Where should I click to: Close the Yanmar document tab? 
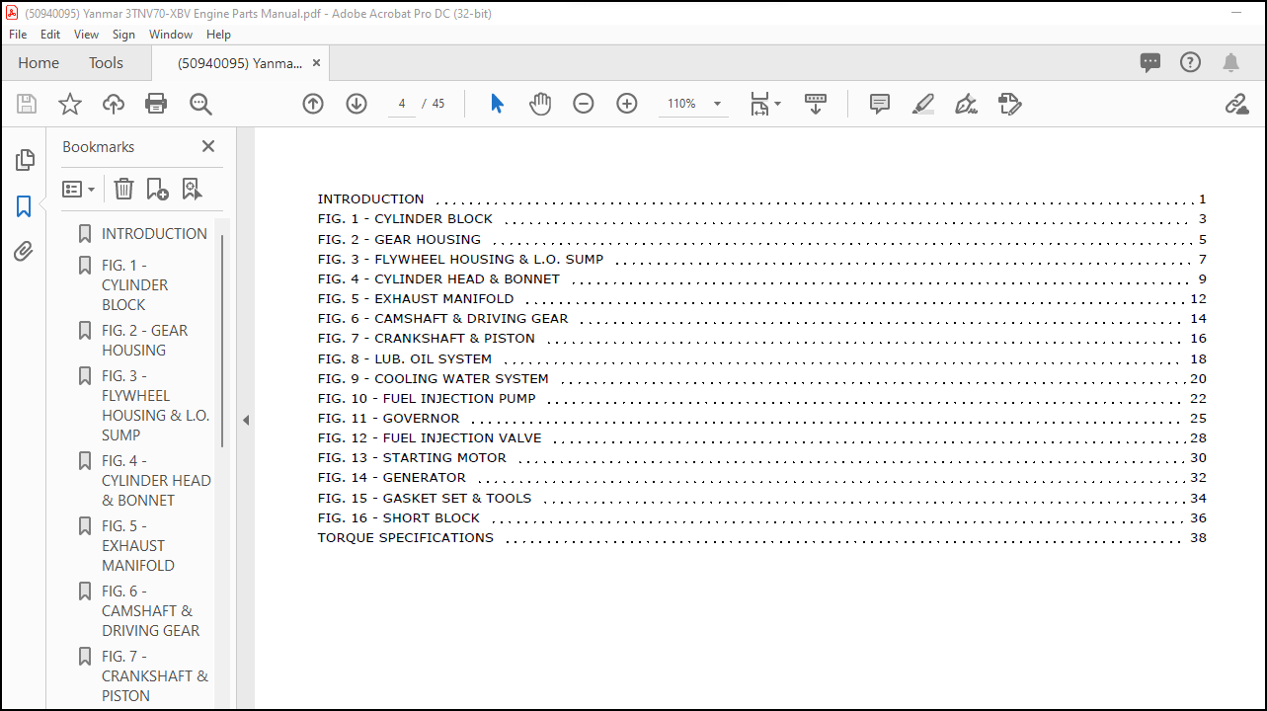tap(316, 62)
